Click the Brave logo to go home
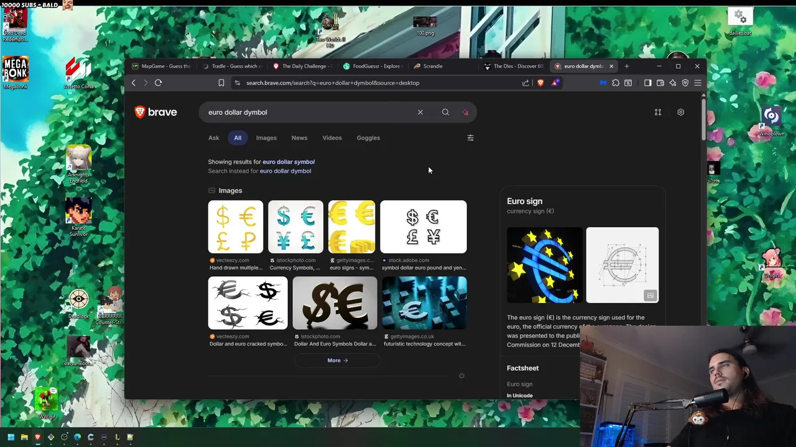 156,112
